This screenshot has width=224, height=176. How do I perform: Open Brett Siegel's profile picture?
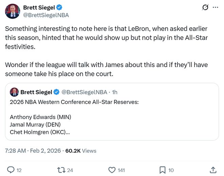point(12,11)
